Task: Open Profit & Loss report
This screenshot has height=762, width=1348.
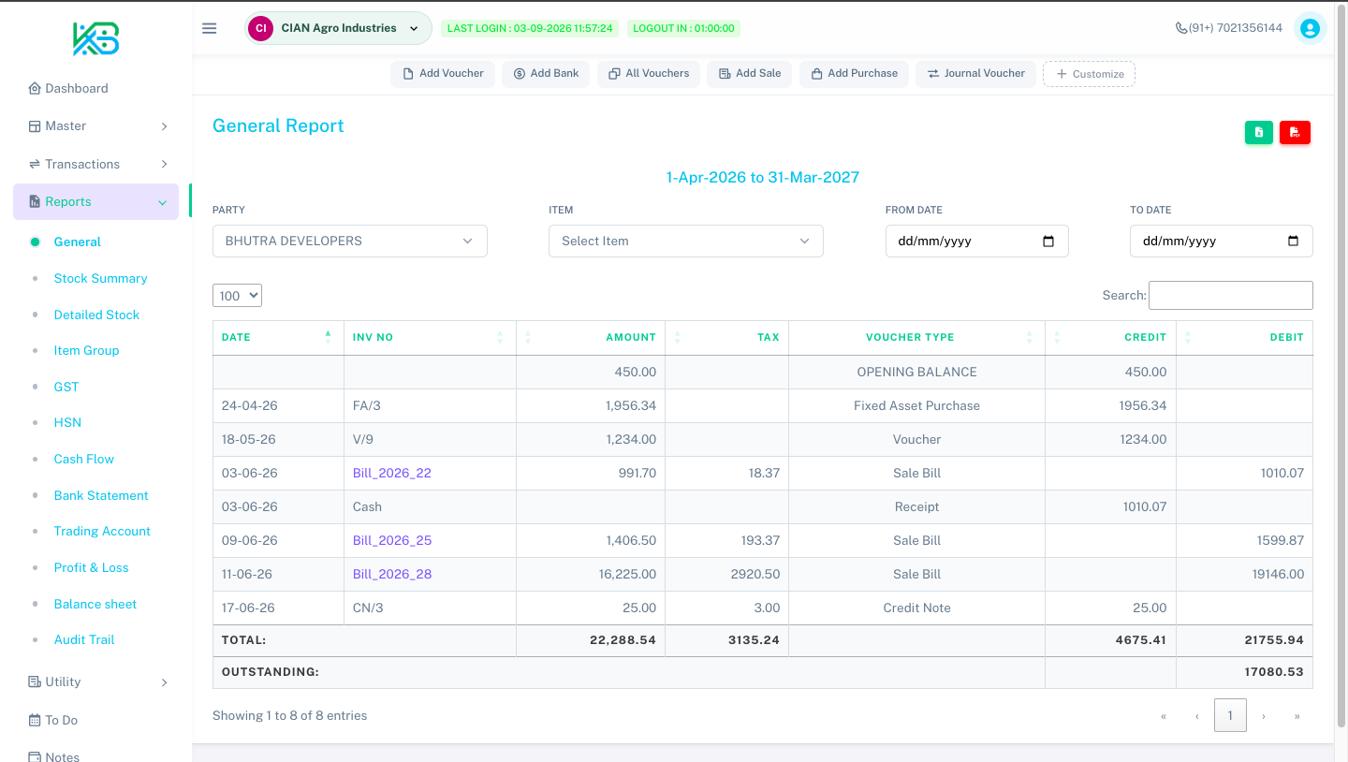Action: pos(91,567)
